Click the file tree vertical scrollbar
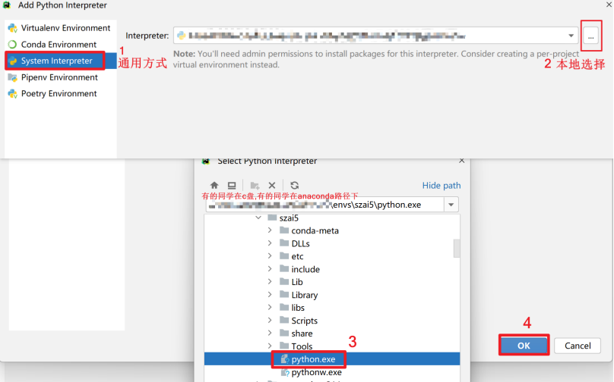Image resolution: width=614 pixels, height=382 pixels. point(456,249)
